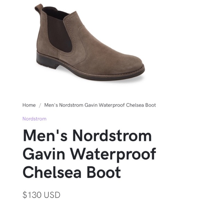Viewport: 201px width, 201px height.
Task: Click the breadcrumb slash separator
Action: [x=40, y=105]
